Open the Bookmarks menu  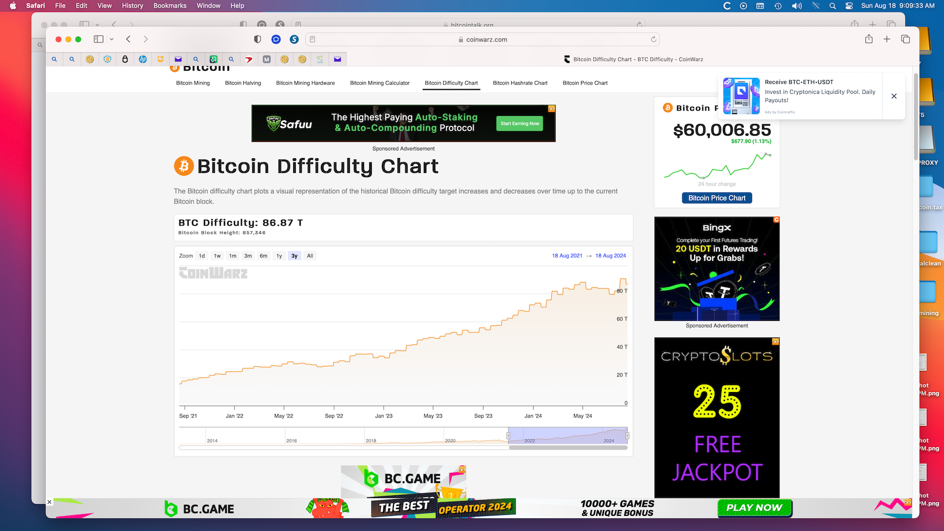pyautogui.click(x=170, y=6)
